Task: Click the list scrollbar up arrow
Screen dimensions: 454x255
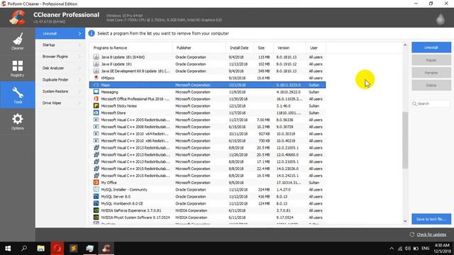Action: (405, 45)
